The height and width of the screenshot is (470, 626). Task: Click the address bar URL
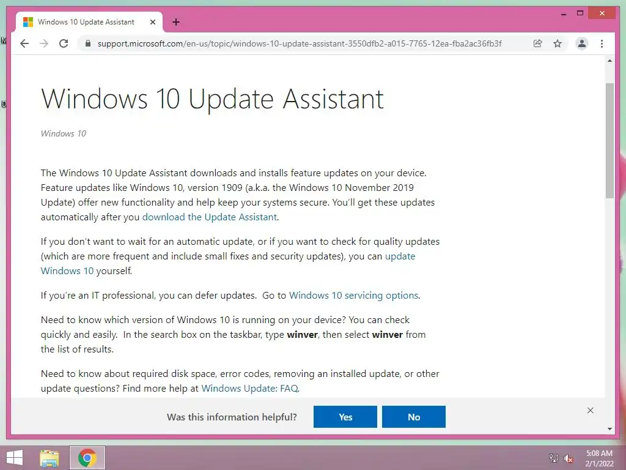300,43
